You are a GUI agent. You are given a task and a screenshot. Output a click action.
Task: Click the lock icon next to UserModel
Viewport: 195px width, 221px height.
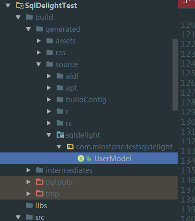tap(88, 159)
